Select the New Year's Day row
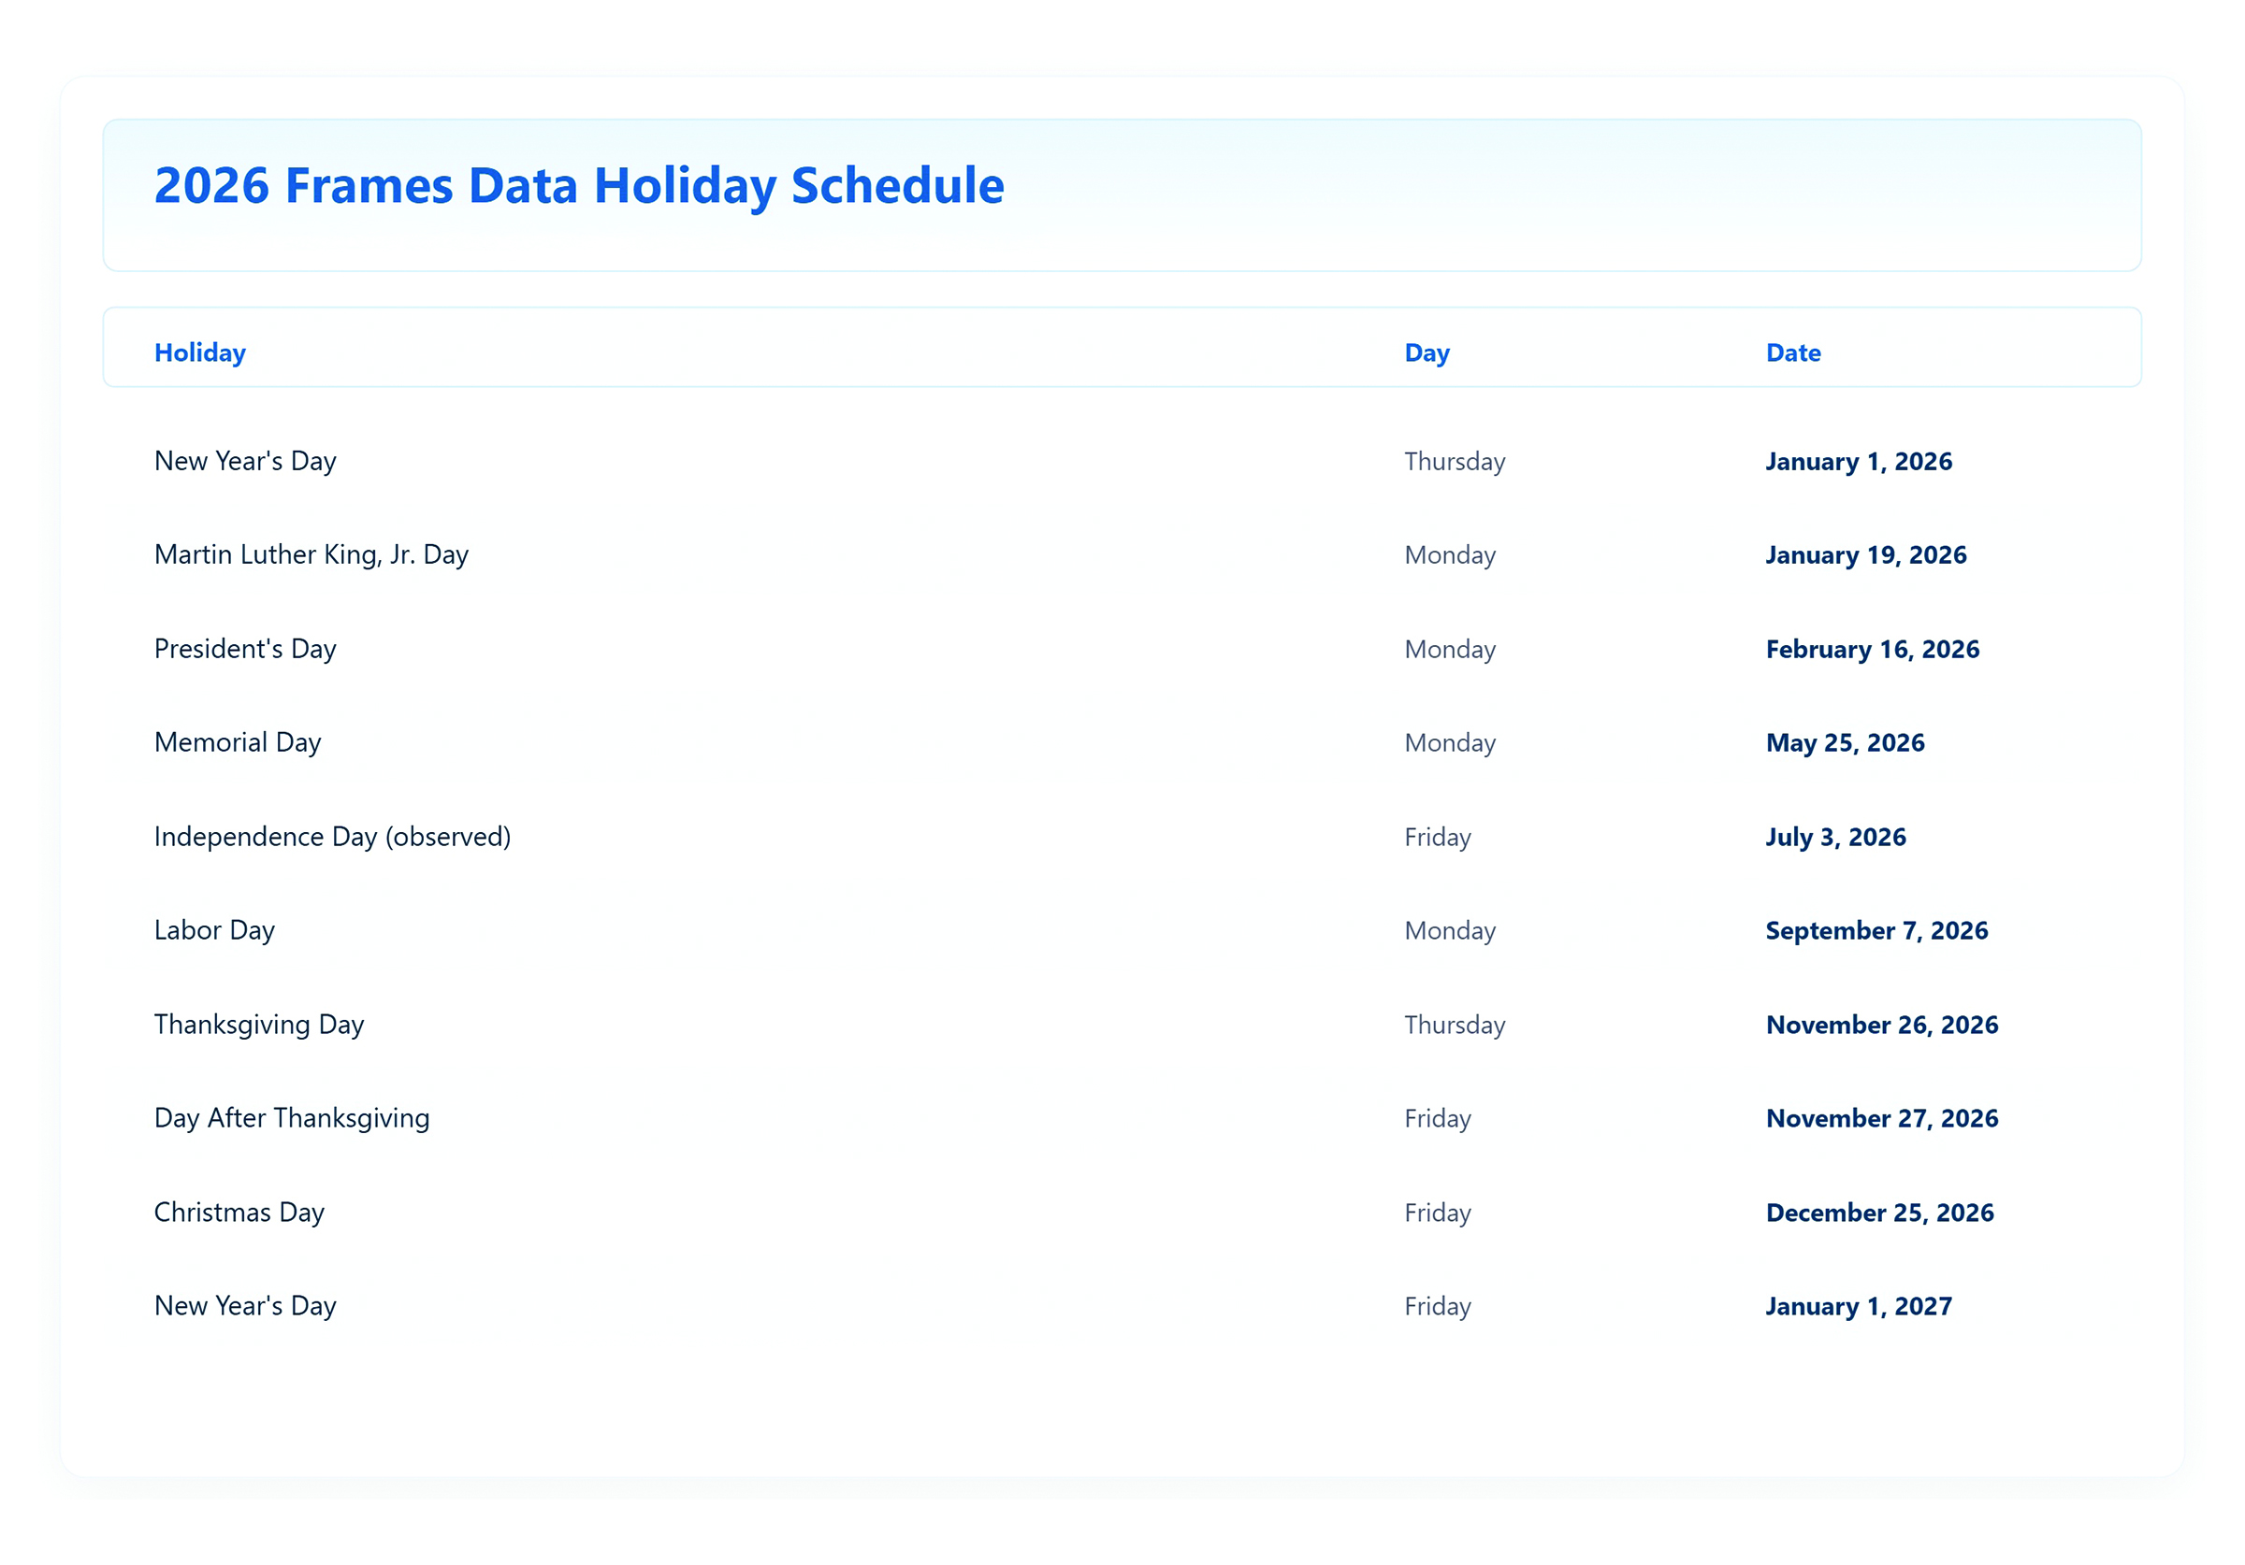This screenshot has width=2245, height=1565. coord(244,460)
